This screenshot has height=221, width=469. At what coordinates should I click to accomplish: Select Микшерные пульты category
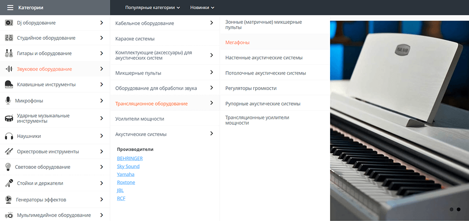(138, 73)
